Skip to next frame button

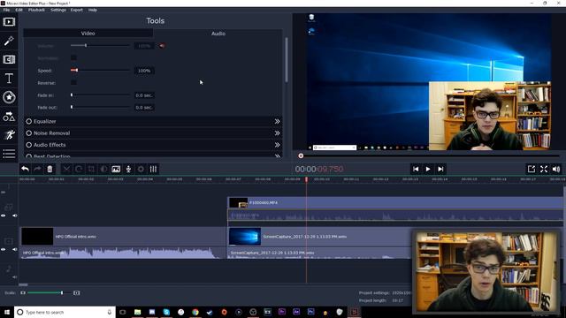click(x=440, y=169)
